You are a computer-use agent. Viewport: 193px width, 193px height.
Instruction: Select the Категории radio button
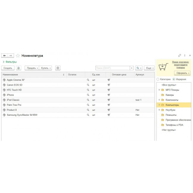click(158, 79)
